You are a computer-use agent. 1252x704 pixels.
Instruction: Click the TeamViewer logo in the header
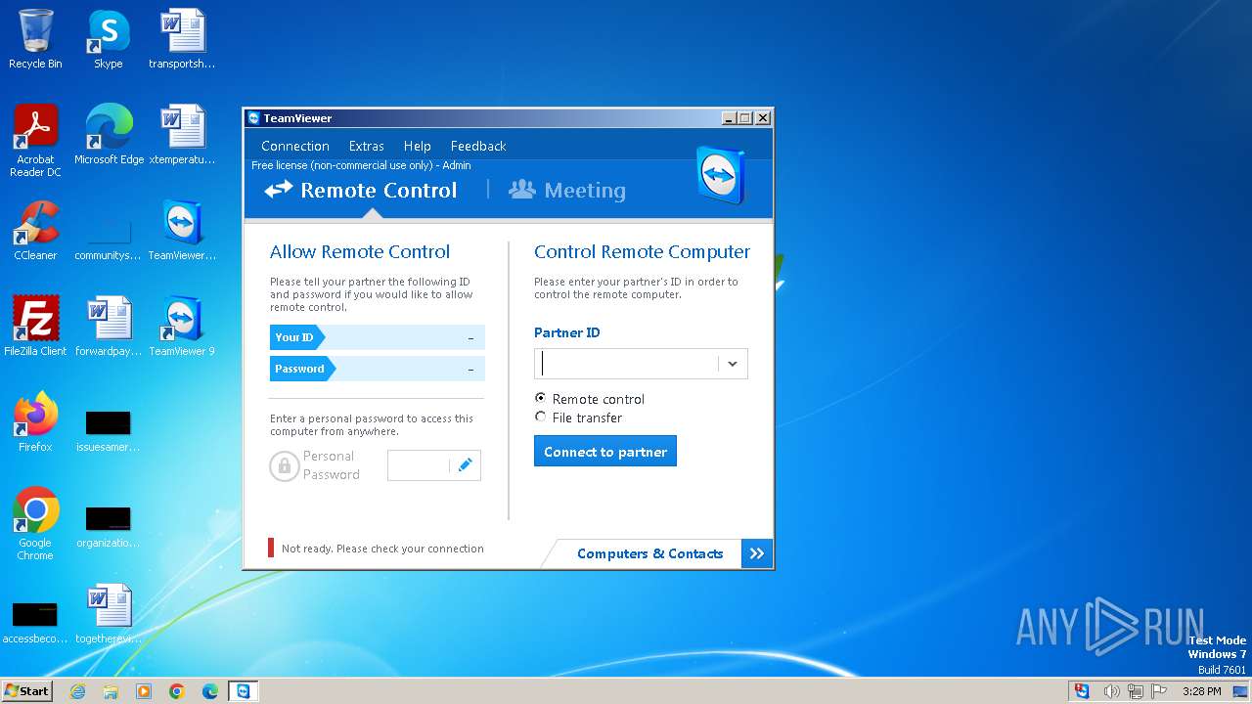coord(722,174)
